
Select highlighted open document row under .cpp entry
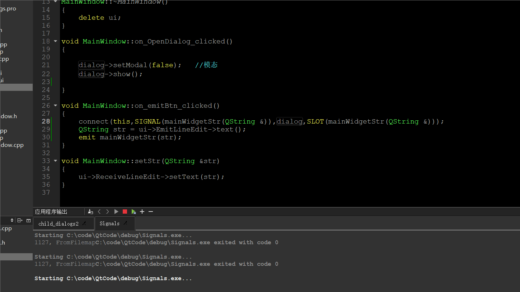(x=16, y=257)
